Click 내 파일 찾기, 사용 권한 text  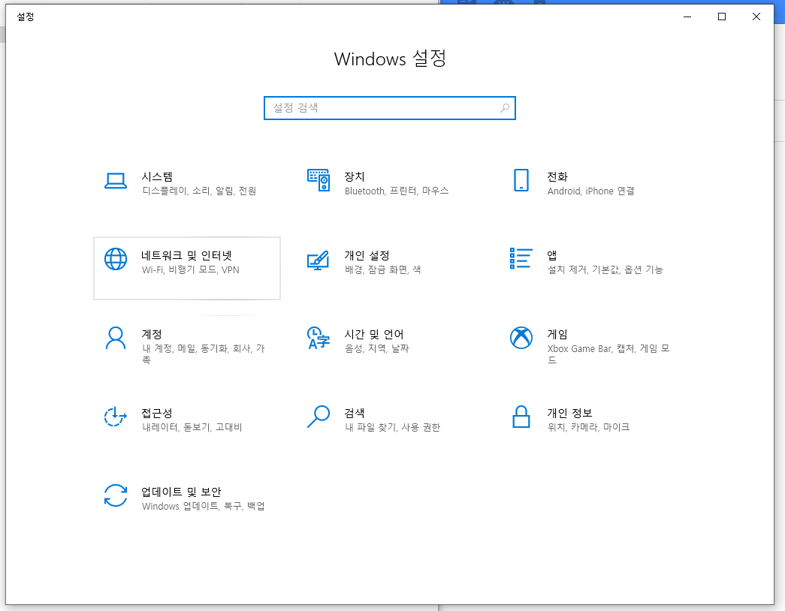click(392, 427)
